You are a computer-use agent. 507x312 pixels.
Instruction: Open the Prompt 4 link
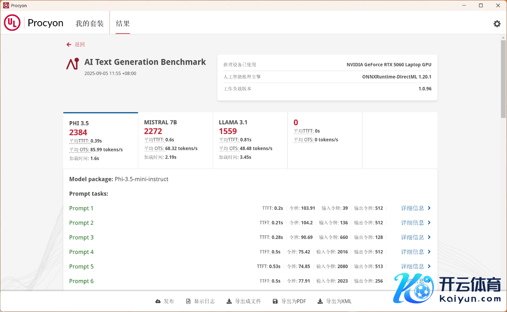click(x=81, y=252)
